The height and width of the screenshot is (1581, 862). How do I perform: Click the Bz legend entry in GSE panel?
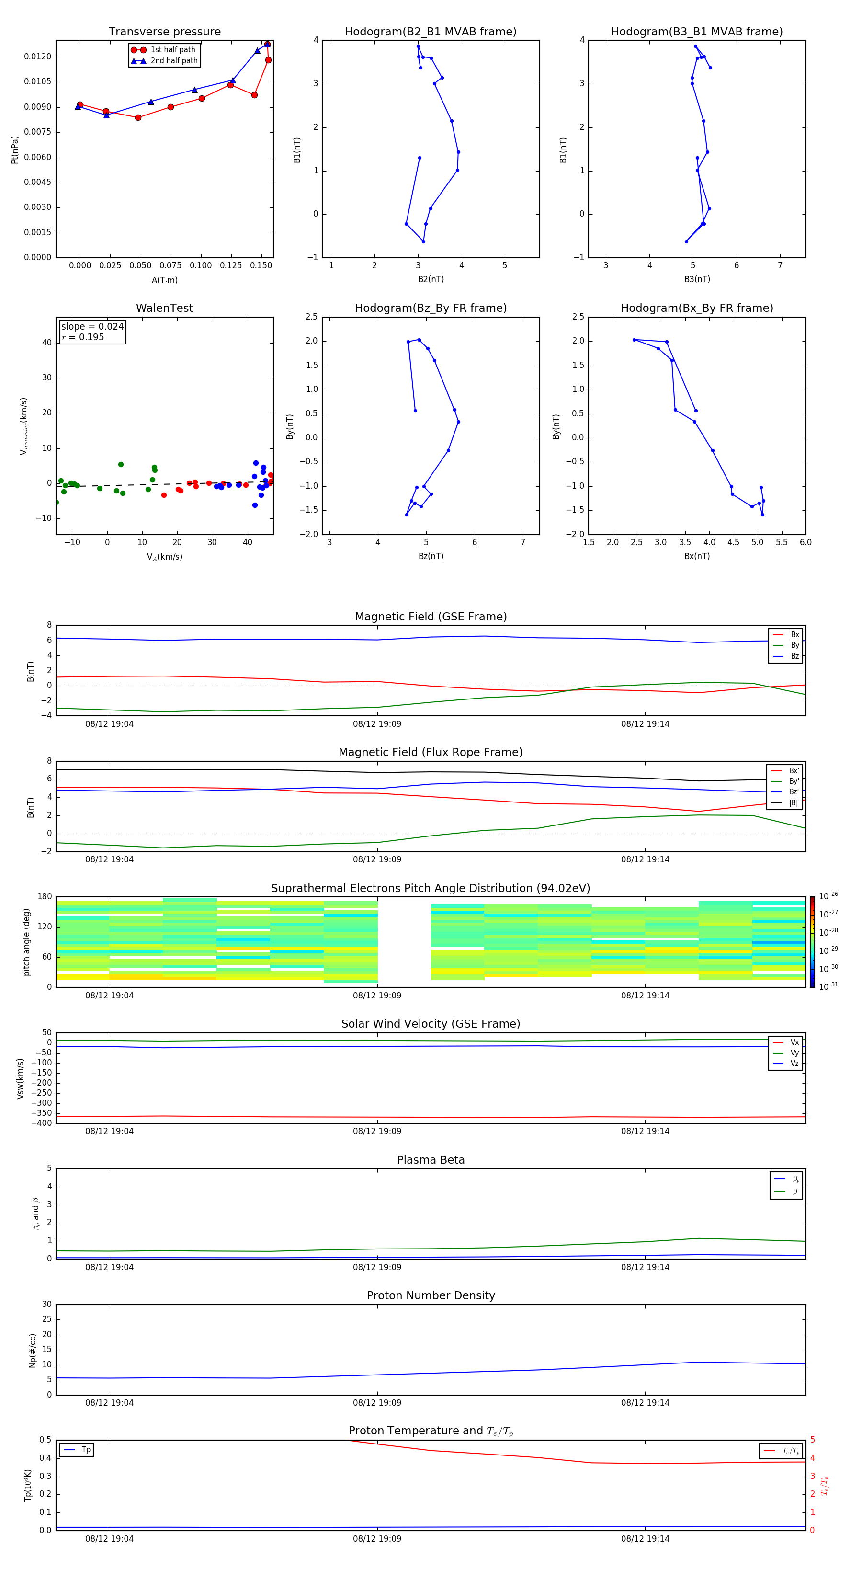pos(786,656)
